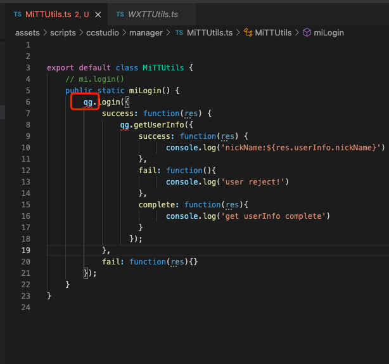The width and height of the screenshot is (389, 364).
Task: Click line number 19 in the gutter
Action: (25, 250)
